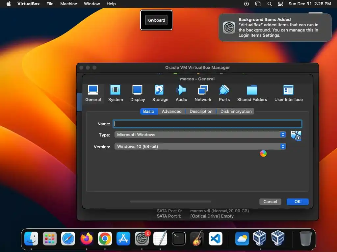This screenshot has width=337, height=252.
Task: Click OK to save settings
Action: pos(298,202)
